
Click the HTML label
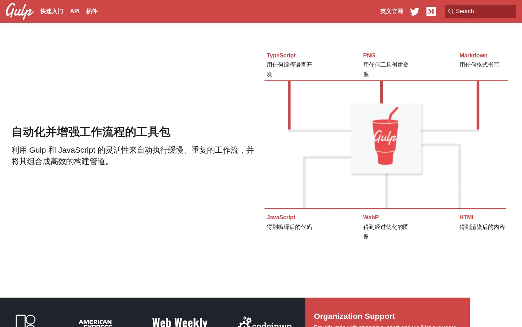coord(467,217)
